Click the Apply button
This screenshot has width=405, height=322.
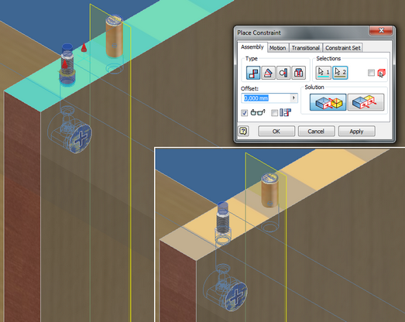coord(356,131)
